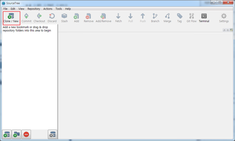This screenshot has height=141, width=235.
Task: Click the right tab scroll arrow
Action: click(228, 30)
